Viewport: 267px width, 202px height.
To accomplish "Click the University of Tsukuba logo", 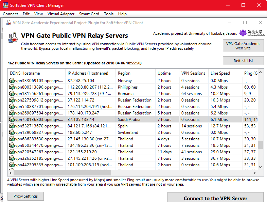I will [x=252, y=33].
